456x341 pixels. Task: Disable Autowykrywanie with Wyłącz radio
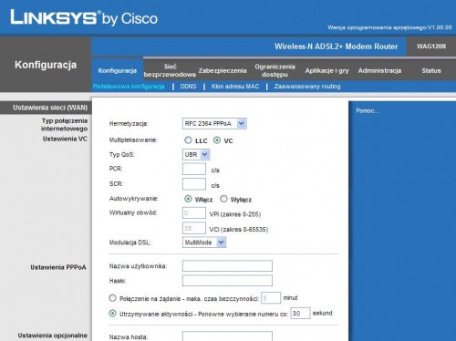coord(223,199)
